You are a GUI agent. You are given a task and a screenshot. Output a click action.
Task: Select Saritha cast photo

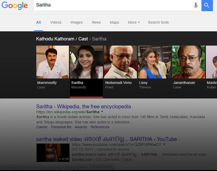pos(86,62)
